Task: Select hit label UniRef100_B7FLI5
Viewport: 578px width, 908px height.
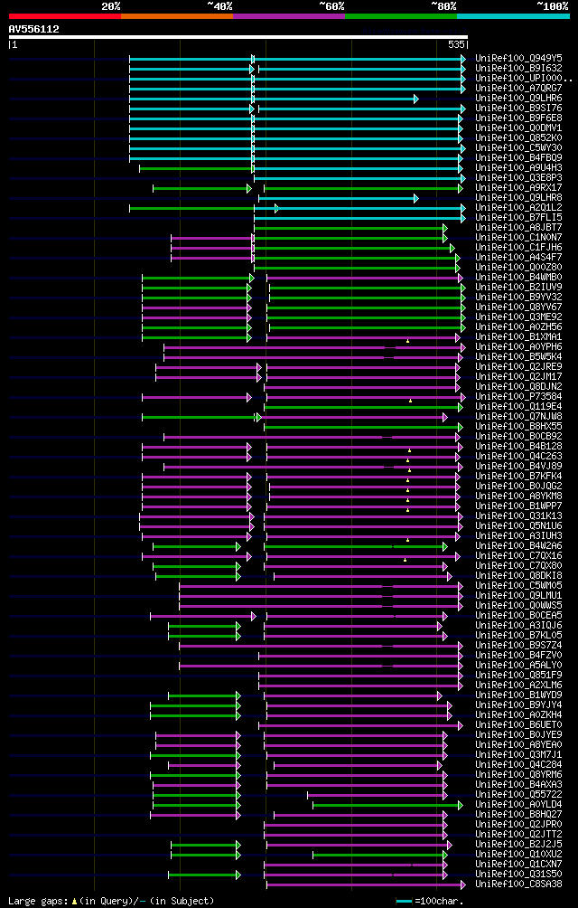Action: point(518,218)
